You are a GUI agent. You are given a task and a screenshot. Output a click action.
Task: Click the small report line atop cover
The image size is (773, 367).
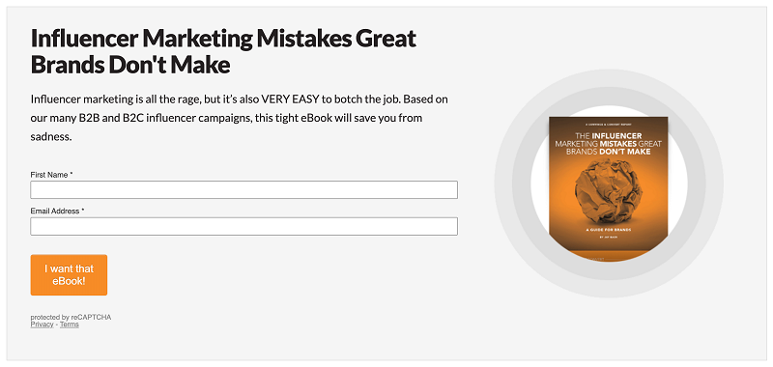pos(609,125)
